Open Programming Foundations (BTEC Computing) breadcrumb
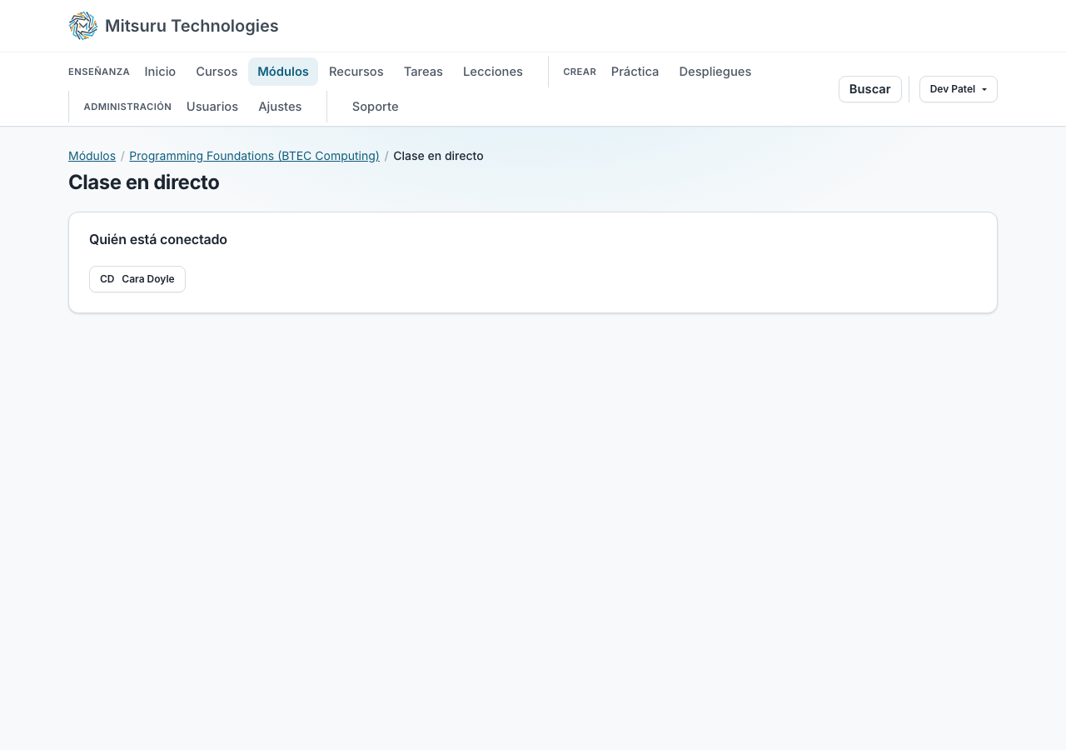Image resolution: width=1066 pixels, height=750 pixels. coord(254,156)
